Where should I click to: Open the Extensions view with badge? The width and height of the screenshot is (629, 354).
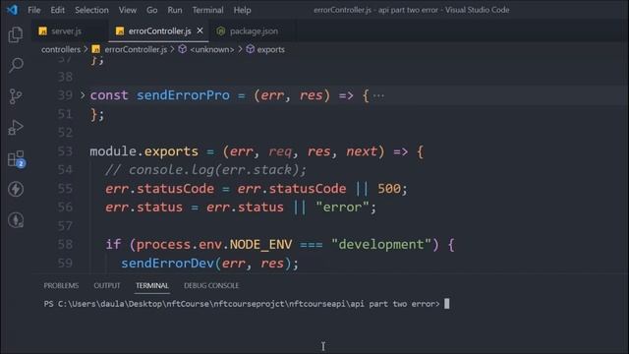[17, 159]
